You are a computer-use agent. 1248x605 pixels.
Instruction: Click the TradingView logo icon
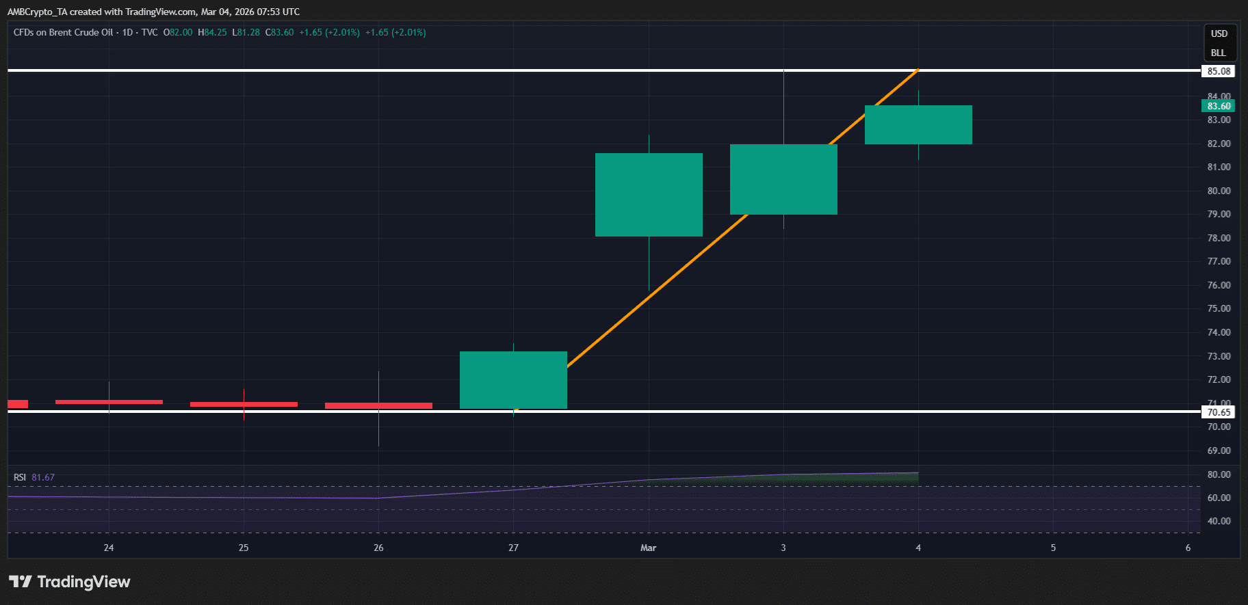[x=21, y=582]
